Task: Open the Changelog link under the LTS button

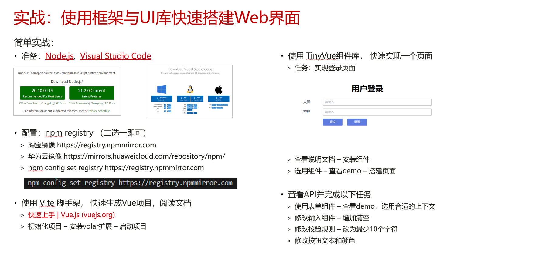Action: coord(48,103)
